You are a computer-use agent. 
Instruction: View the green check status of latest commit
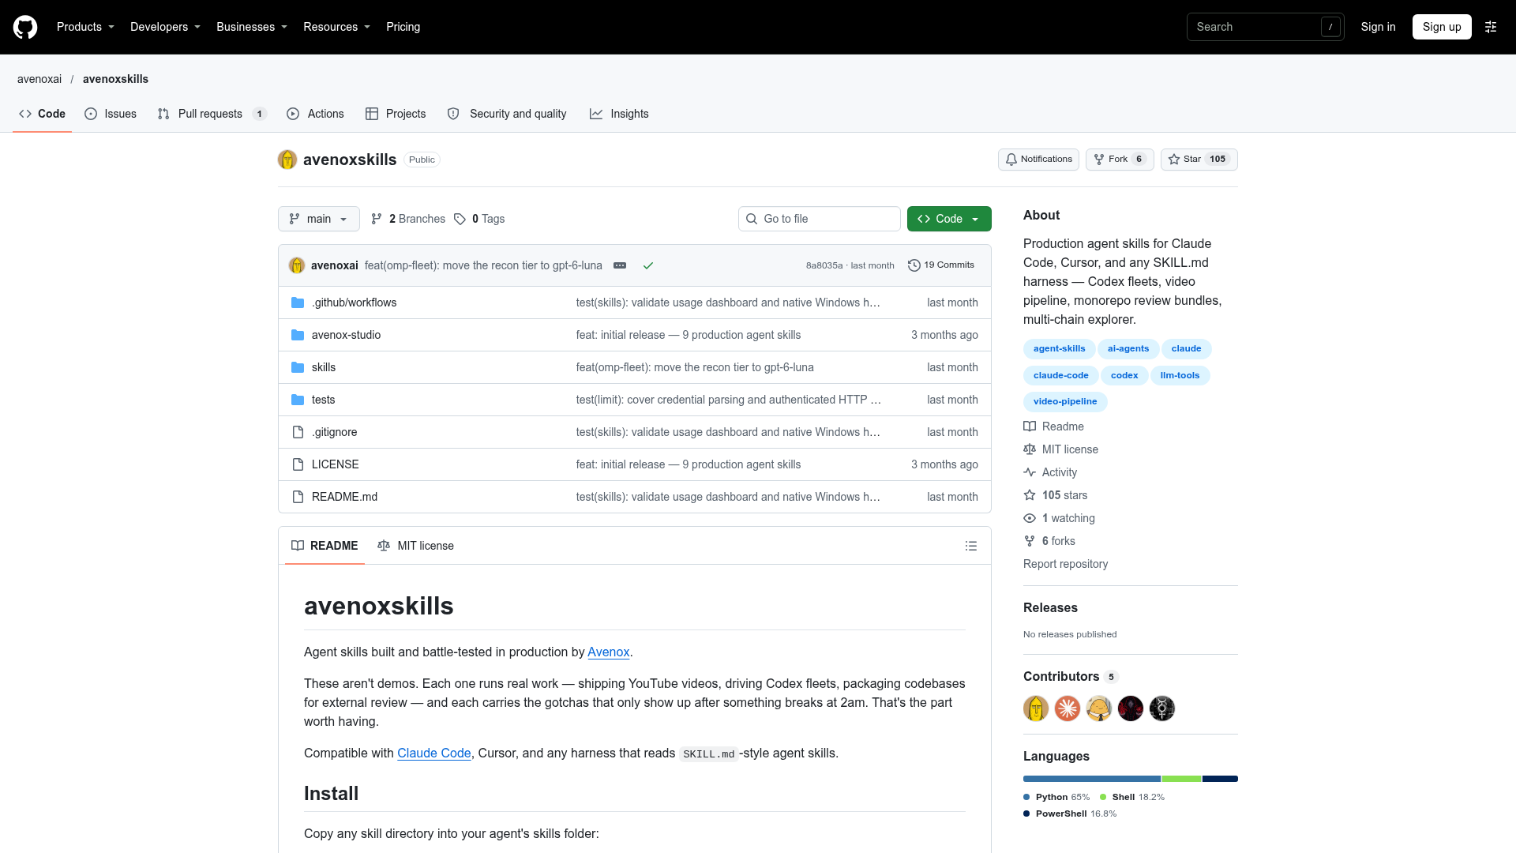pyautogui.click(x=648, y=265)
